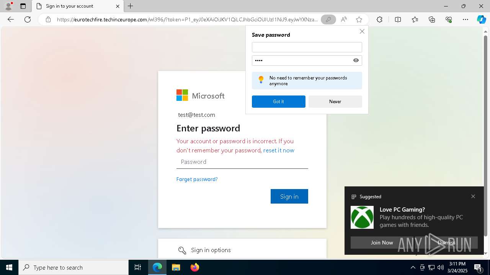
Task: Click the browser Back arrow
Action: [x=11, y=19]
